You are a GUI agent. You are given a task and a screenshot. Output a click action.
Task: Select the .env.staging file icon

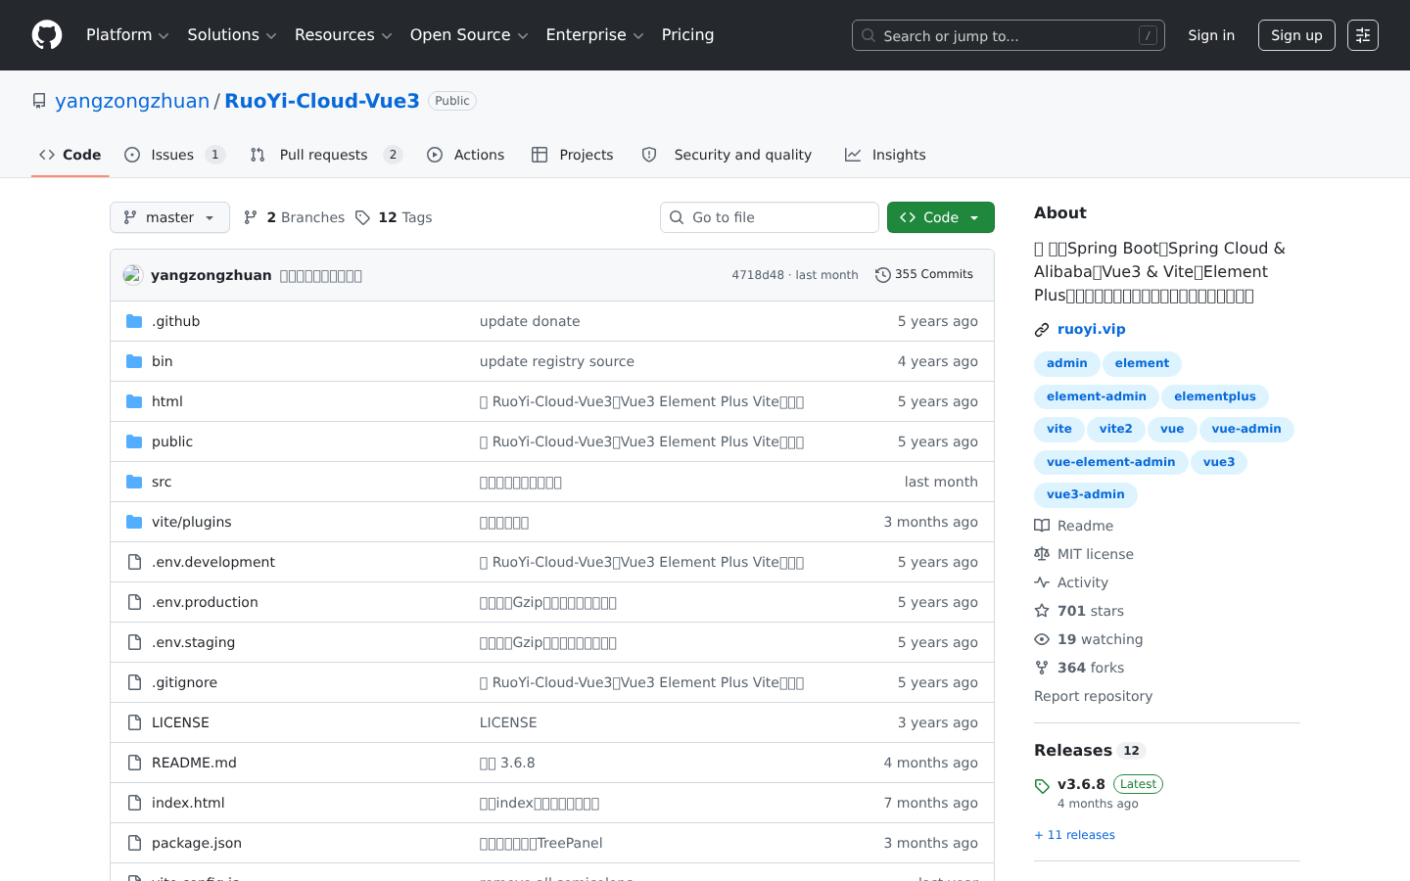(134, 642)
